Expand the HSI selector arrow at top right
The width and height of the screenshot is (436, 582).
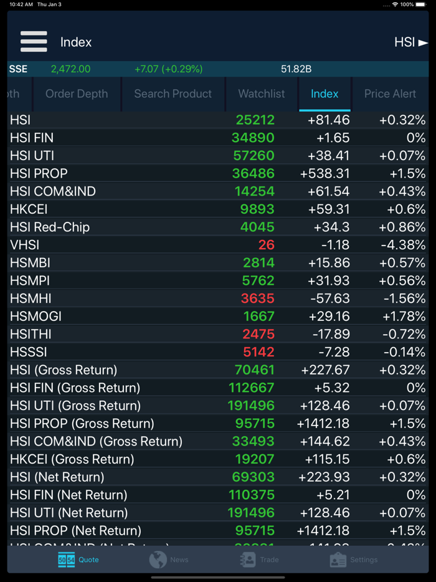pos(423,42)
